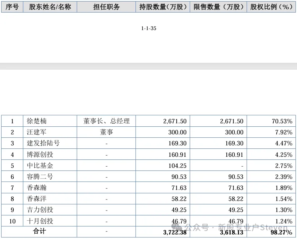
Task: Click the 合计 total row label
Action: click(39, 231)
